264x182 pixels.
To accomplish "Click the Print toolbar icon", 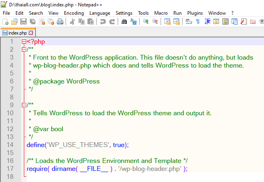I will (60, 22).
